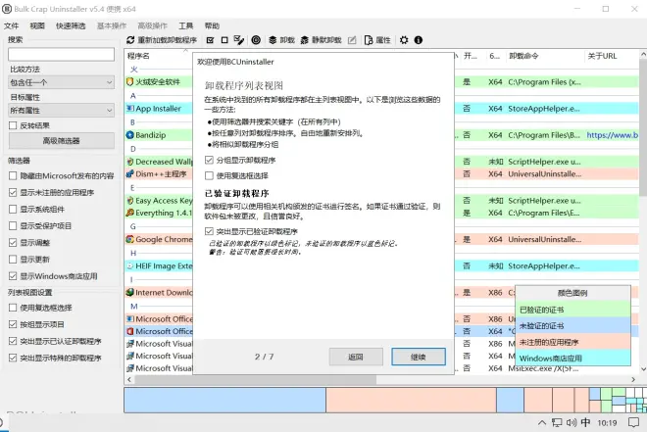
Task: Select the Internet Download row icon
Action: (x=130, y=292)
